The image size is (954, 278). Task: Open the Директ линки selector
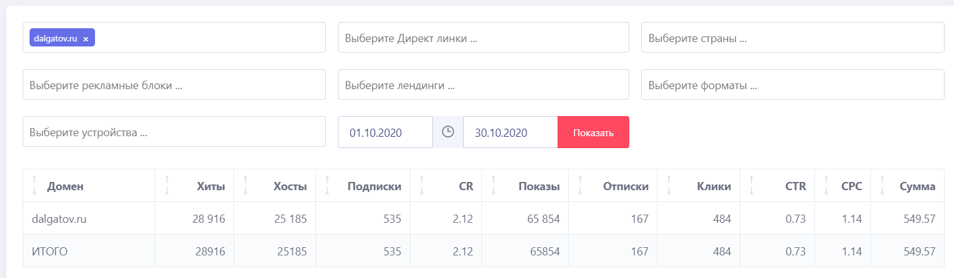coord(483,38)
